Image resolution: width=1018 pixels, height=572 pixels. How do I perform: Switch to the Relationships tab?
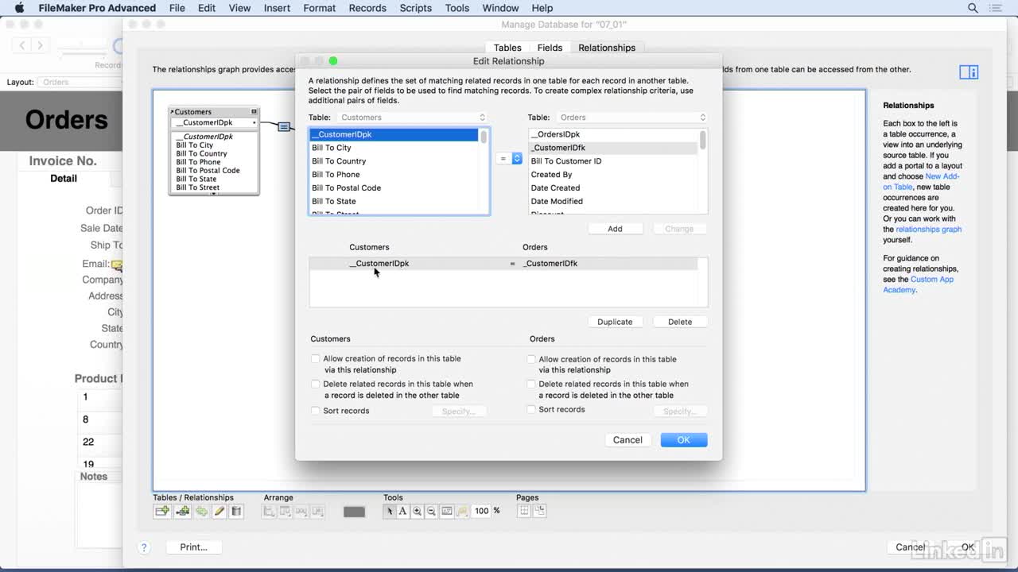pyautogui.click(x=607, y=48)
